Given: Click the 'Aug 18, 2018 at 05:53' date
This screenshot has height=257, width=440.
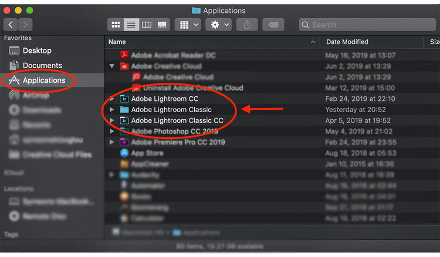Looking at the screenshot, I should pyautogui.click(x=361, y=153).
